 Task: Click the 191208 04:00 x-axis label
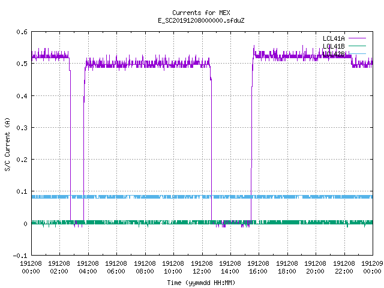(x=88, y=267)
